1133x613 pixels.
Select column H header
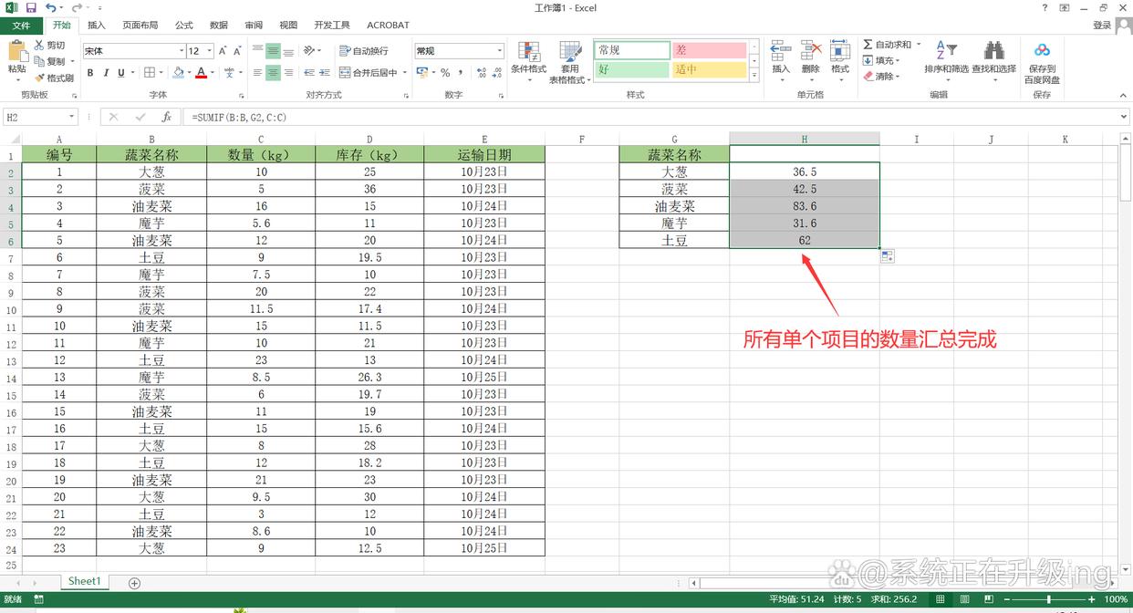(805, 139)
